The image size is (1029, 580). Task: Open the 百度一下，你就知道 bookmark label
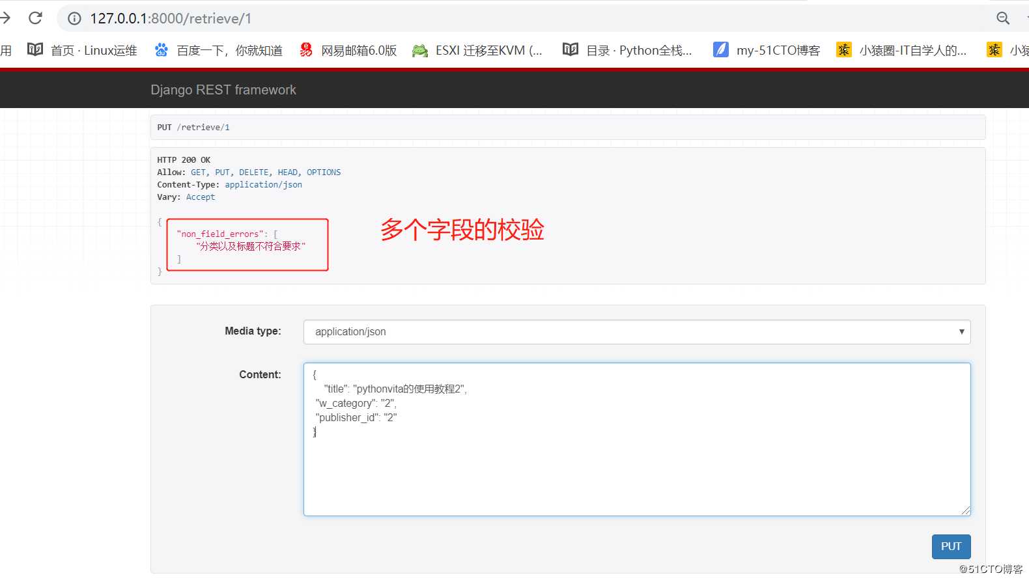point(229,50)
